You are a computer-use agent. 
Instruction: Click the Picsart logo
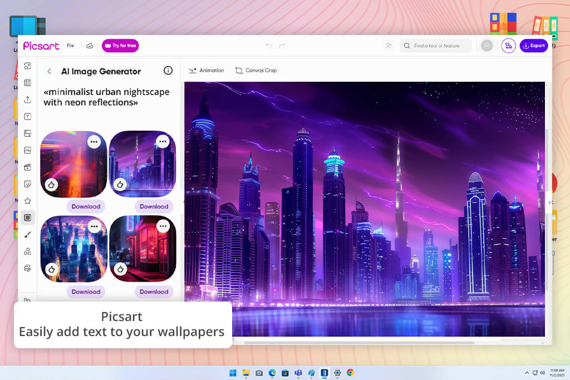pyautogui.click(x=41, y=46)
